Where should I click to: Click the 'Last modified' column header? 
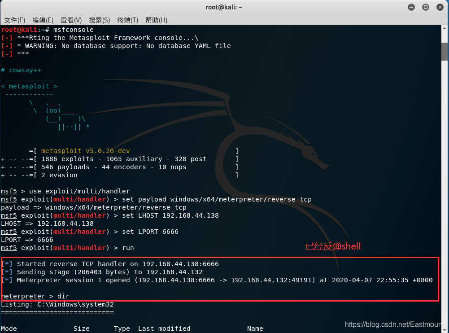point(164,329)
